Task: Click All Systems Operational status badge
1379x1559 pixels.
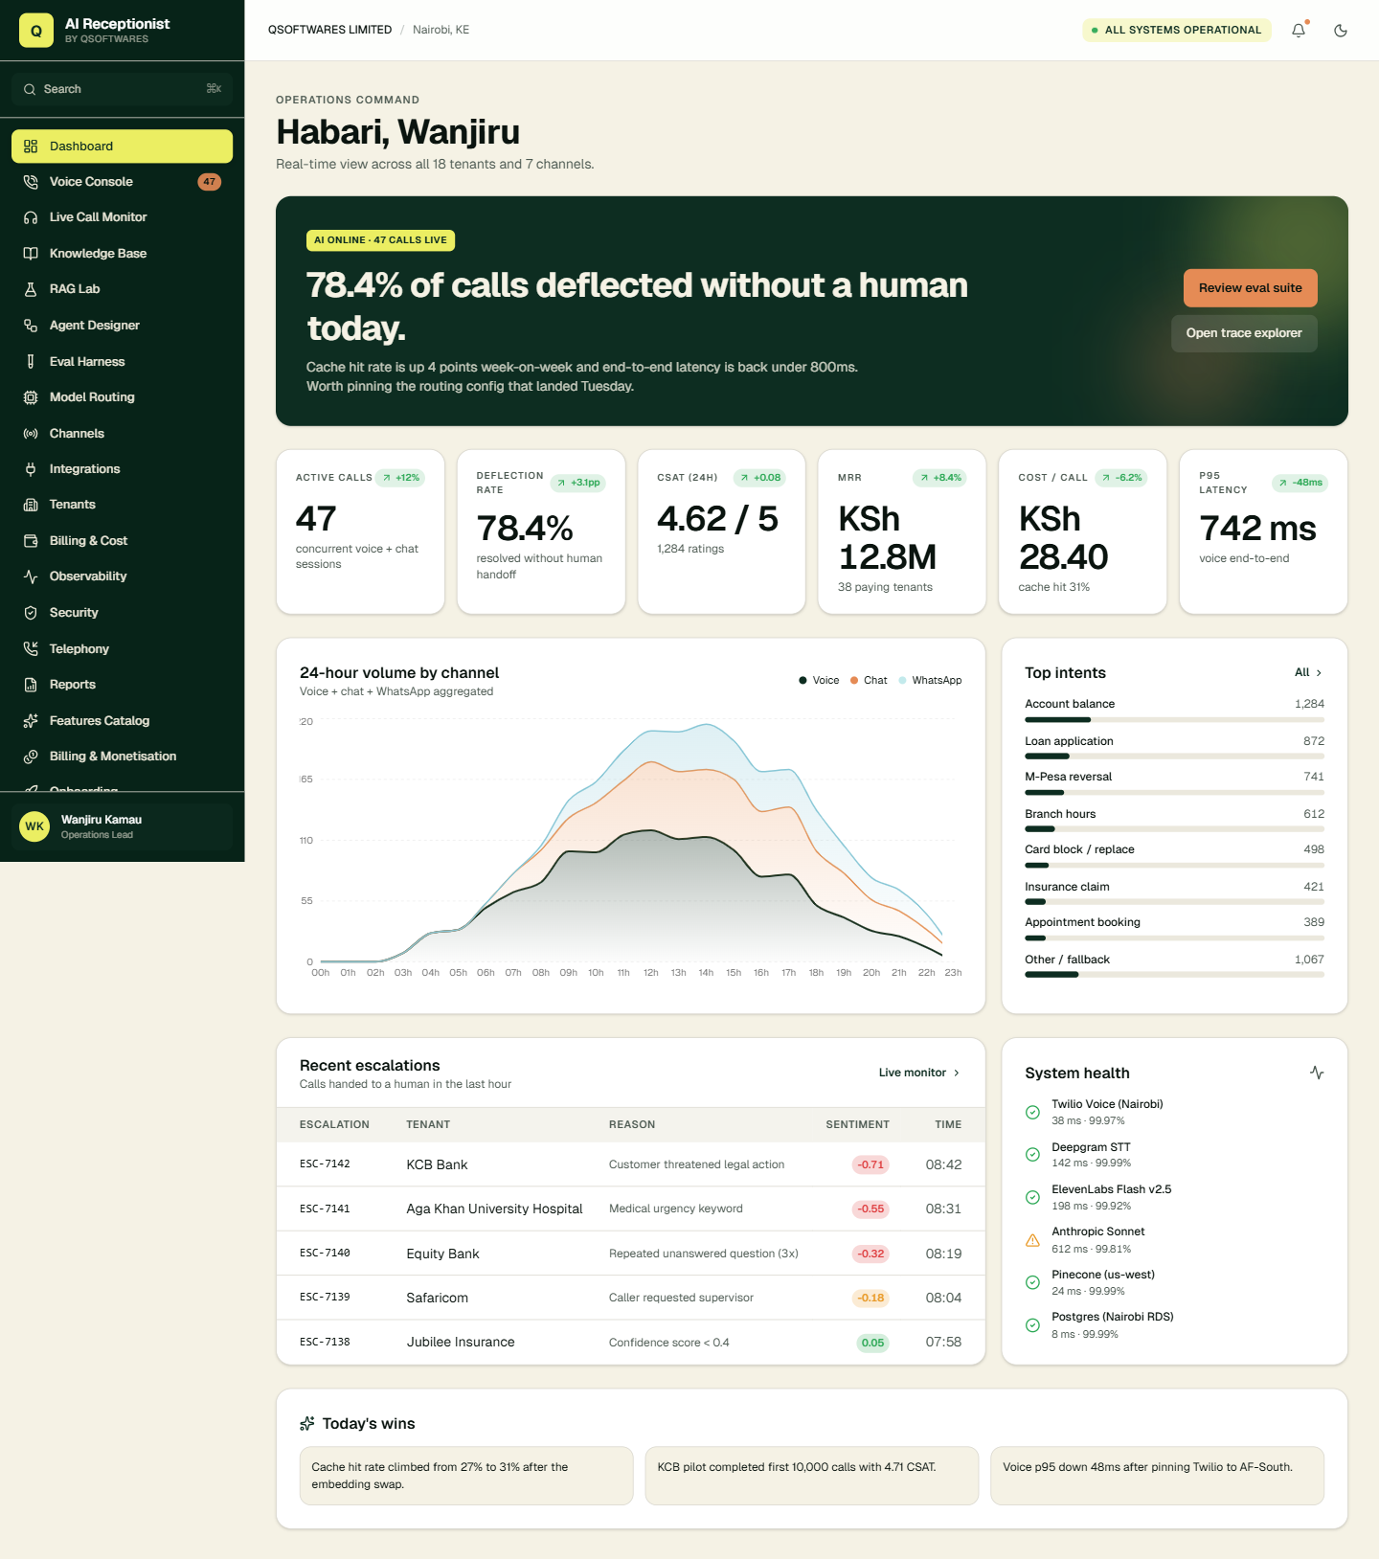Action: pos(1177,31)
